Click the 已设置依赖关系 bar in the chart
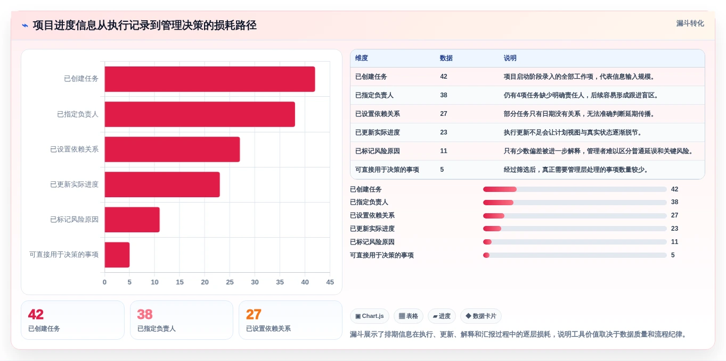The width and height of the screenshot is (726, 361). click(172, 149)
